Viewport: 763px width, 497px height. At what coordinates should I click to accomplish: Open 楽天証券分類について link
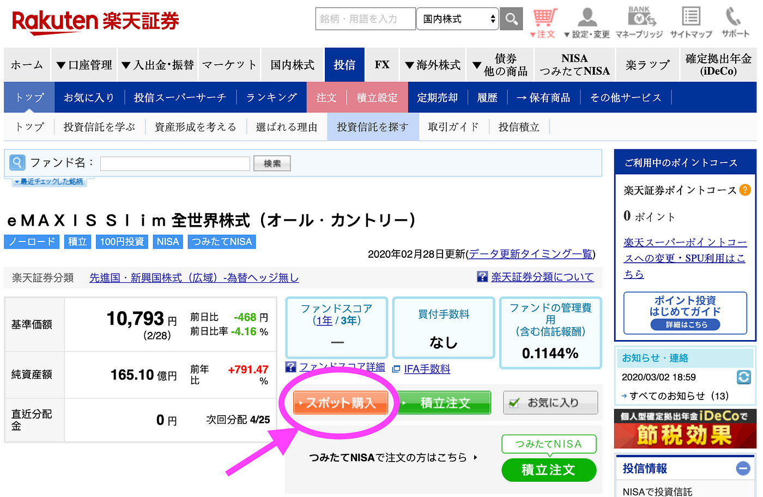tap(542, 277)
